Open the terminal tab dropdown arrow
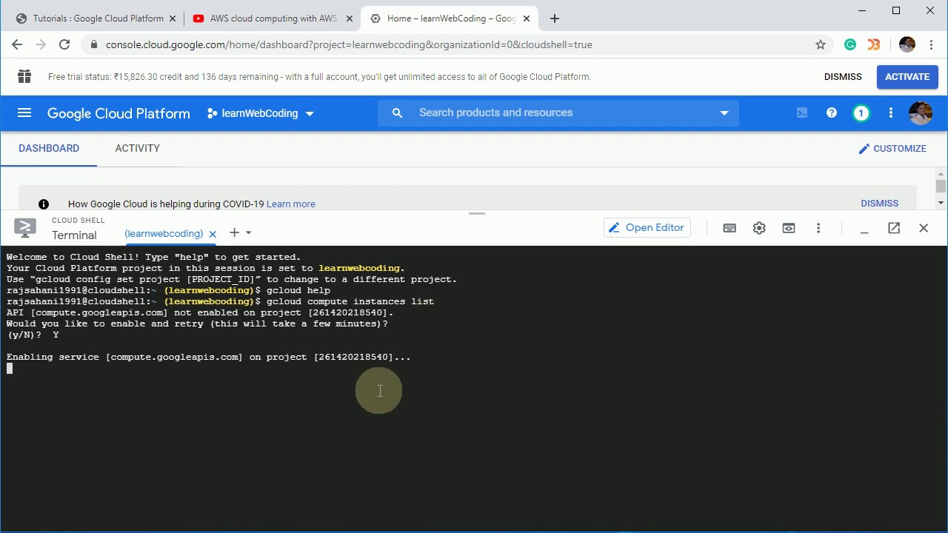The height and width of the screenshot is (533, 948). pyautogui.click(x=249, y=232)
